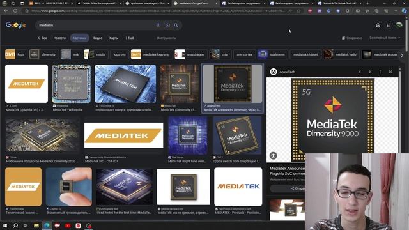This screenshot has width=409, height=230.
Task: Go back in the browser
Action: coord(6,11)
